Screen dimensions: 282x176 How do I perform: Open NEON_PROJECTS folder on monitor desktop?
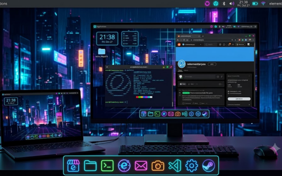point(102,53)
